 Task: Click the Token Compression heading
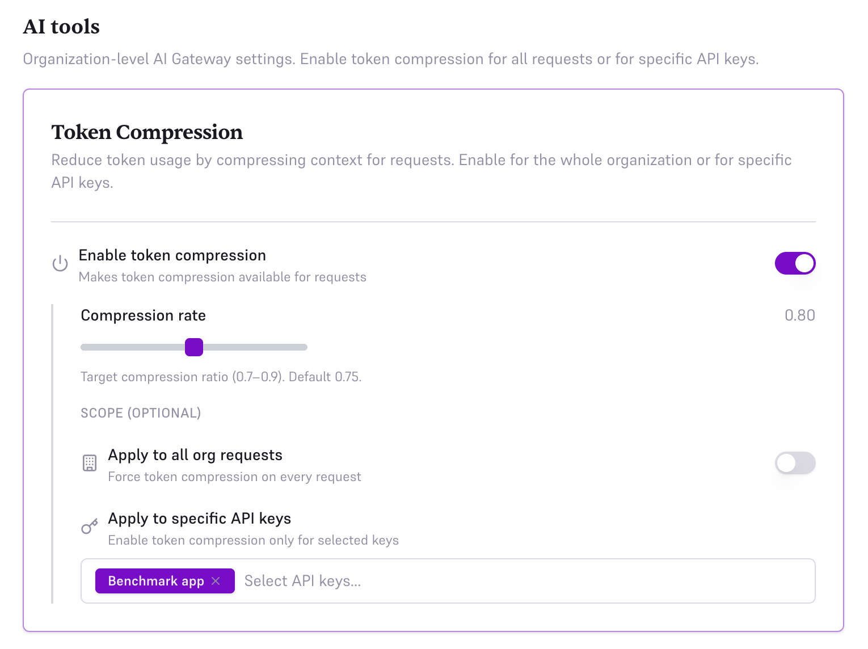click(x=147, y=132)
